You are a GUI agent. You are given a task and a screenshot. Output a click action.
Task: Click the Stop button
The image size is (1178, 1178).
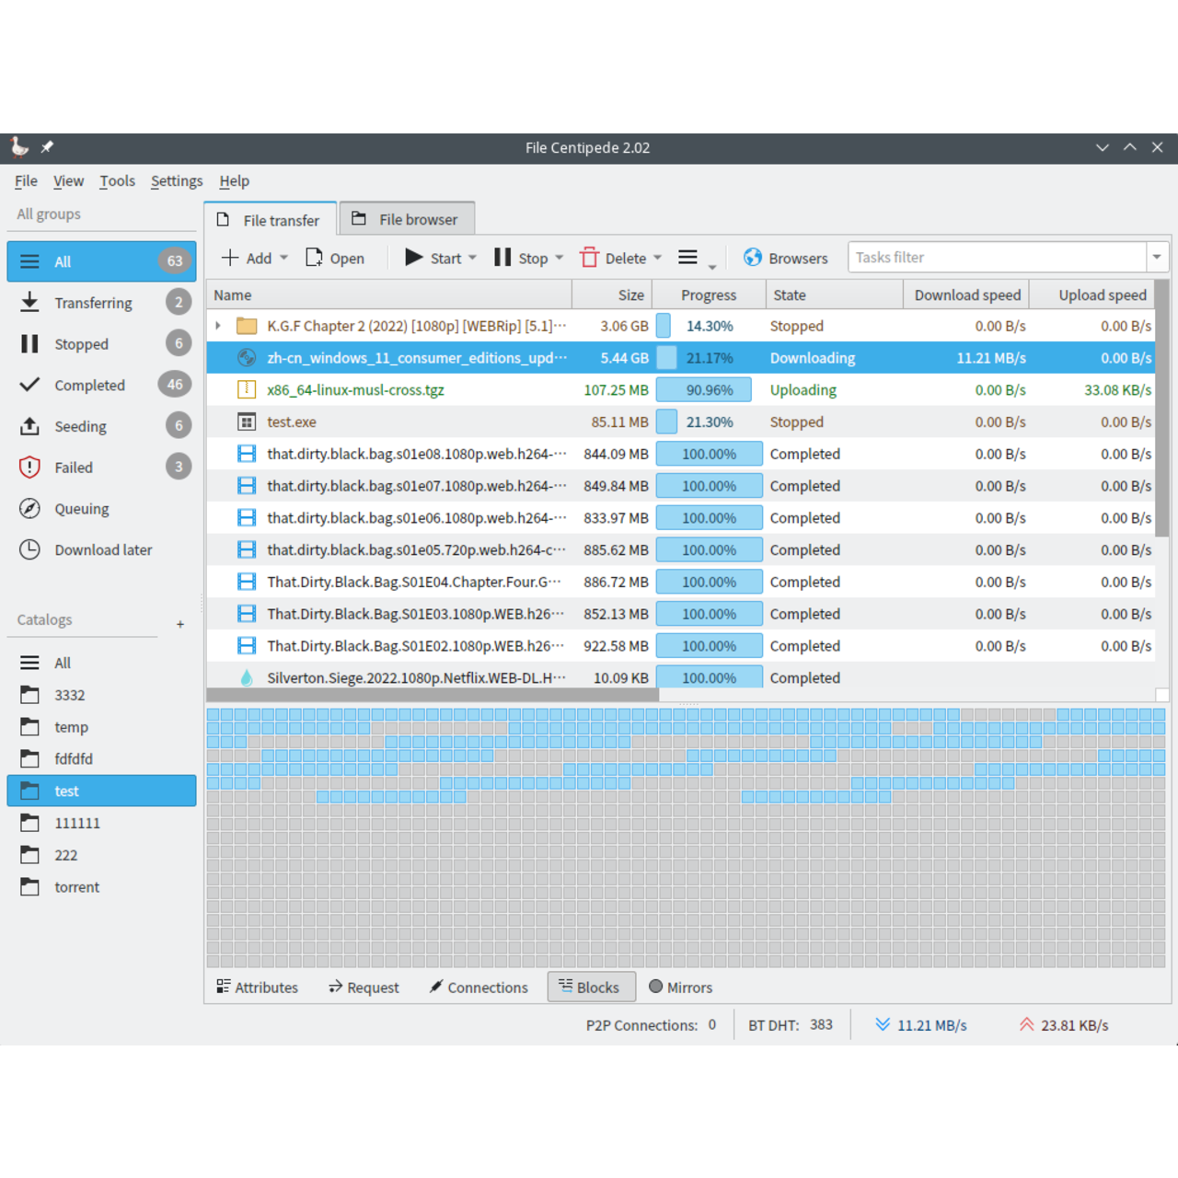click(x=521, y=258)
